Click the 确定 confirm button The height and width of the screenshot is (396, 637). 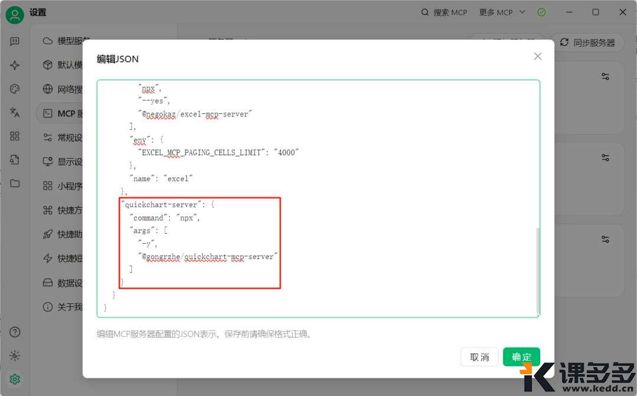point(521,357)
